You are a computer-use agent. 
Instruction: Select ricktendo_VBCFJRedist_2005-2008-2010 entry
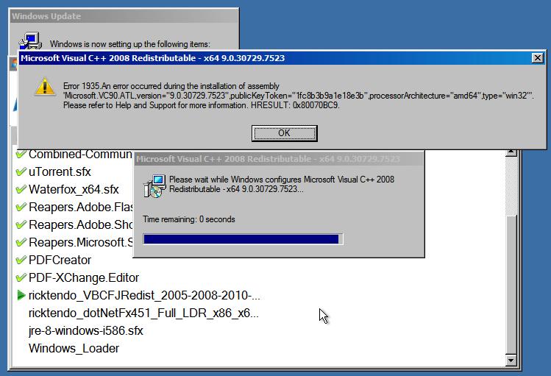(144, 295)
